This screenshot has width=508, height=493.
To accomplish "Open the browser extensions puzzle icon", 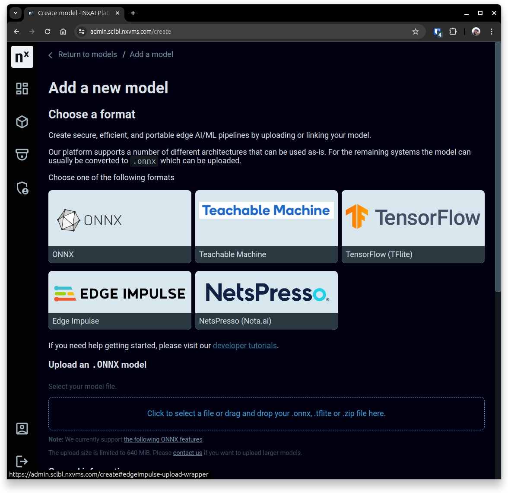I will click(x=453, y=32).
